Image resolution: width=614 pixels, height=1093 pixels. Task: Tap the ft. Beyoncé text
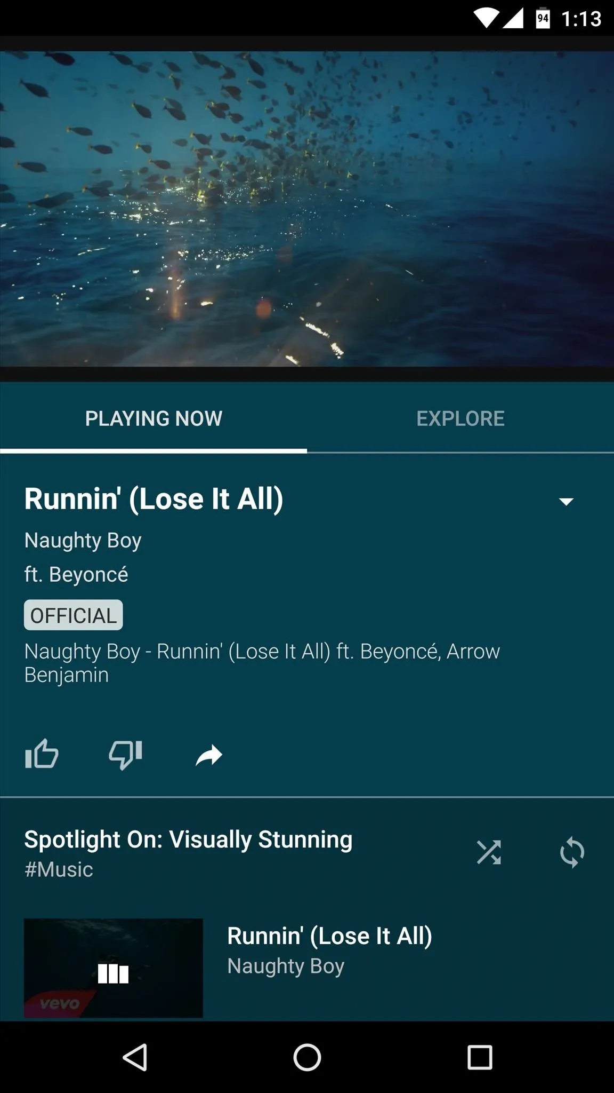click(x=76, y=575)
